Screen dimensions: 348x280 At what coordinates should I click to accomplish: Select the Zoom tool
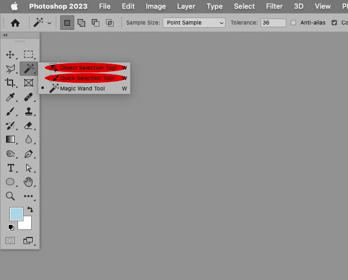(x=10, y=196)
